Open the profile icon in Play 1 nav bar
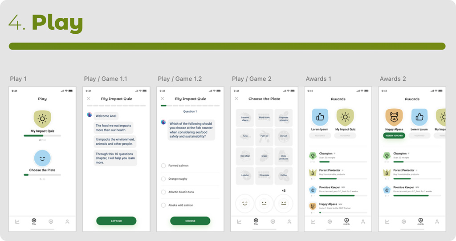Viewport: 456px width, 241px height. [67, 221]
